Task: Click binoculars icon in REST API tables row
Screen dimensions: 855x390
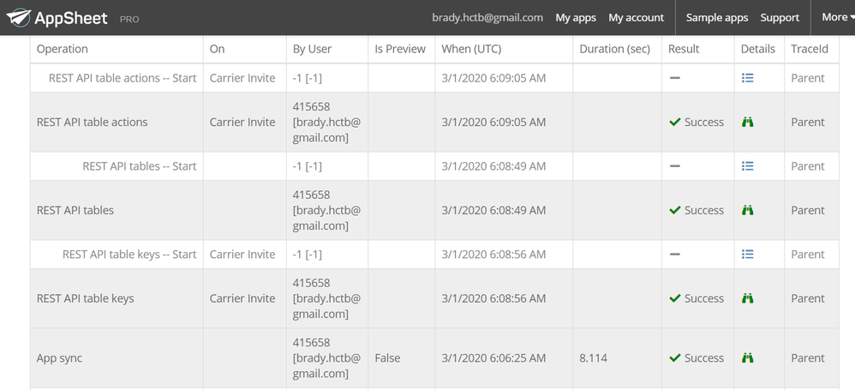Action: (x=747, y=210)
